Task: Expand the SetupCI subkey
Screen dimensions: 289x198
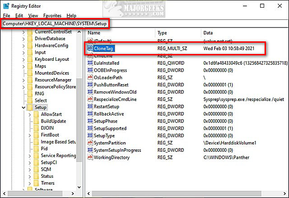Action: pos(30,163)
